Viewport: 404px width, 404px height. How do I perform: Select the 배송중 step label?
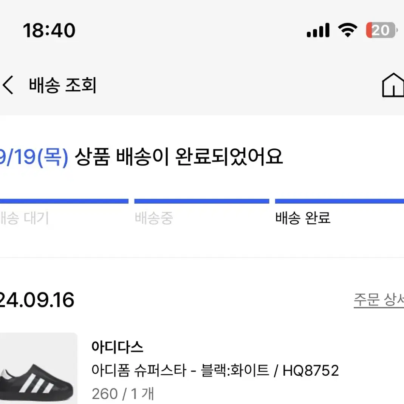(x=154, y=218)
